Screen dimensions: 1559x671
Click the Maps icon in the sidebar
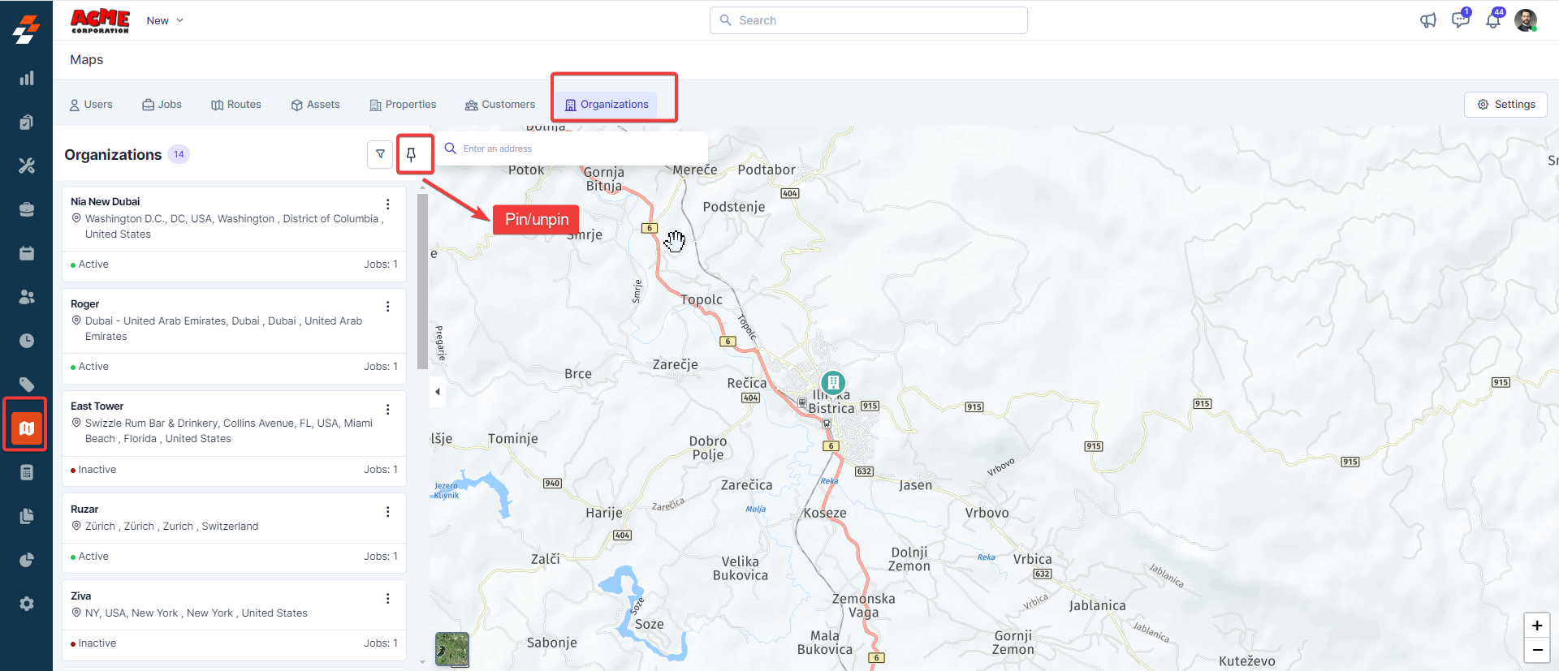tap(26, 428)
